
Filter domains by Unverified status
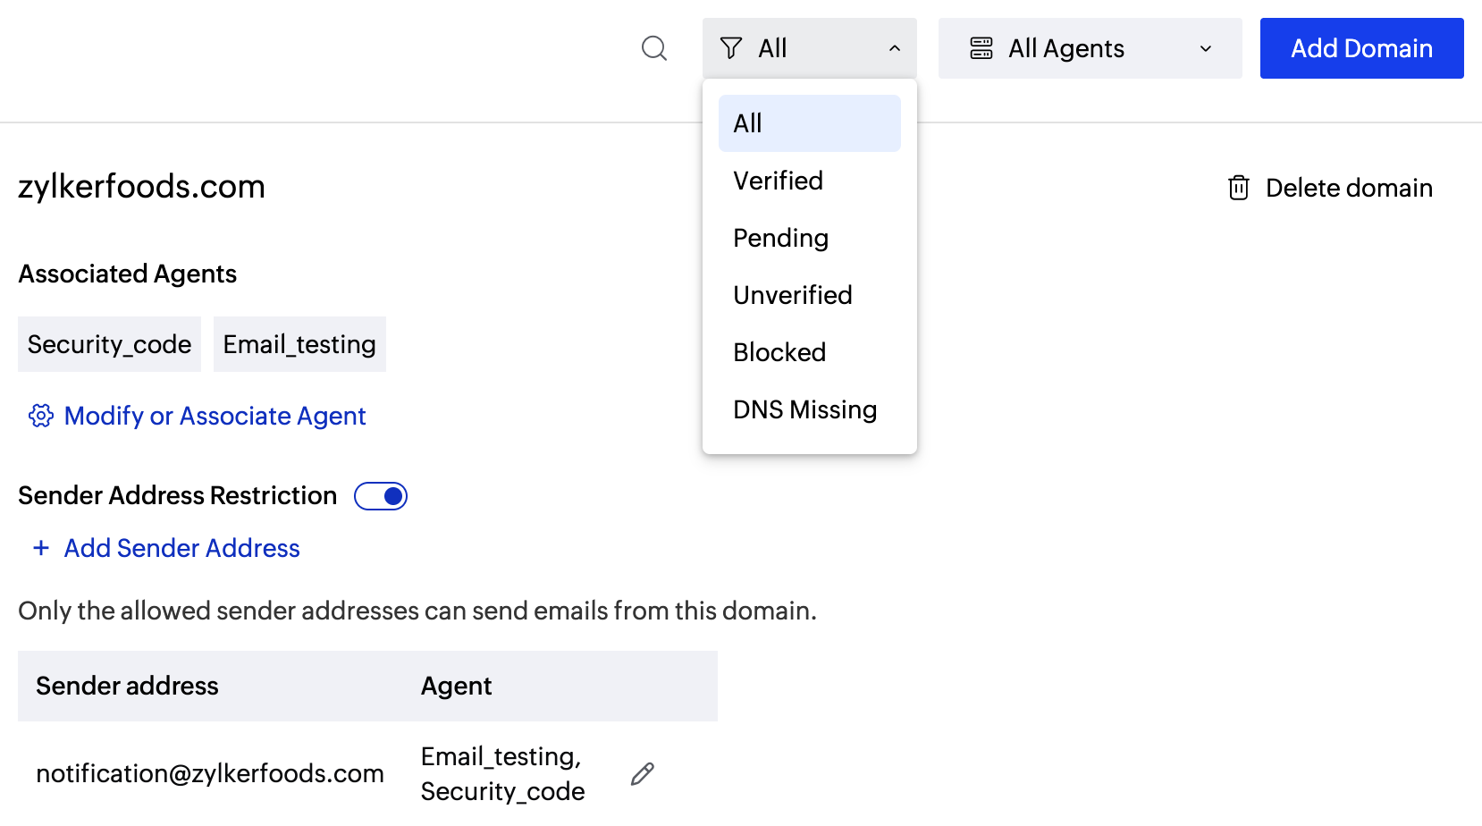pos(793,295)
